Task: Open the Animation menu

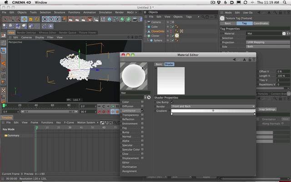Action: [x=90, y=12]
